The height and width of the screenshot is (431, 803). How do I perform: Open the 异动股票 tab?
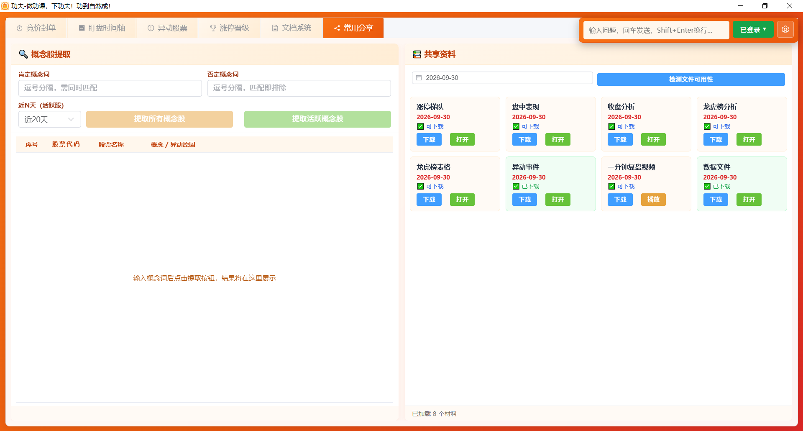167,28
